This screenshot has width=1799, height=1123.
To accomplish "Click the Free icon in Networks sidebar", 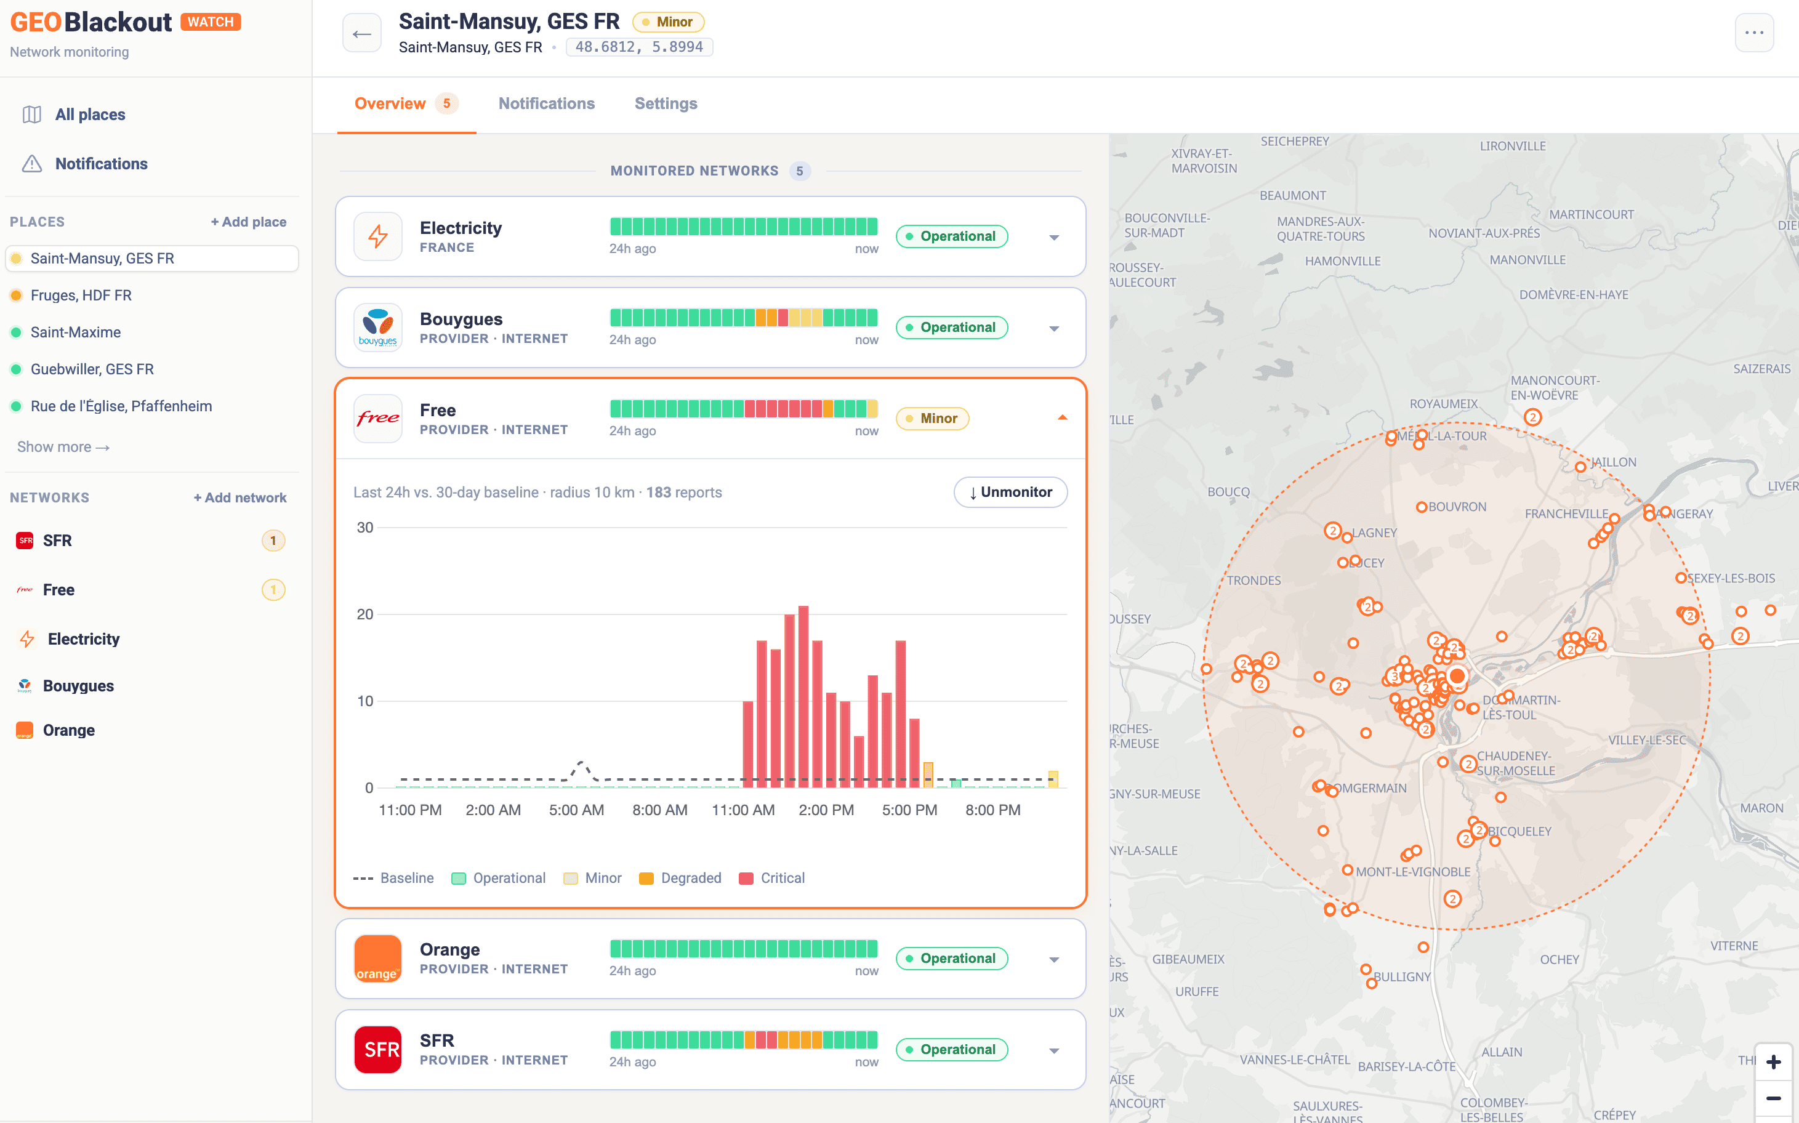I will pyautogui.click(x=25, y=590).
